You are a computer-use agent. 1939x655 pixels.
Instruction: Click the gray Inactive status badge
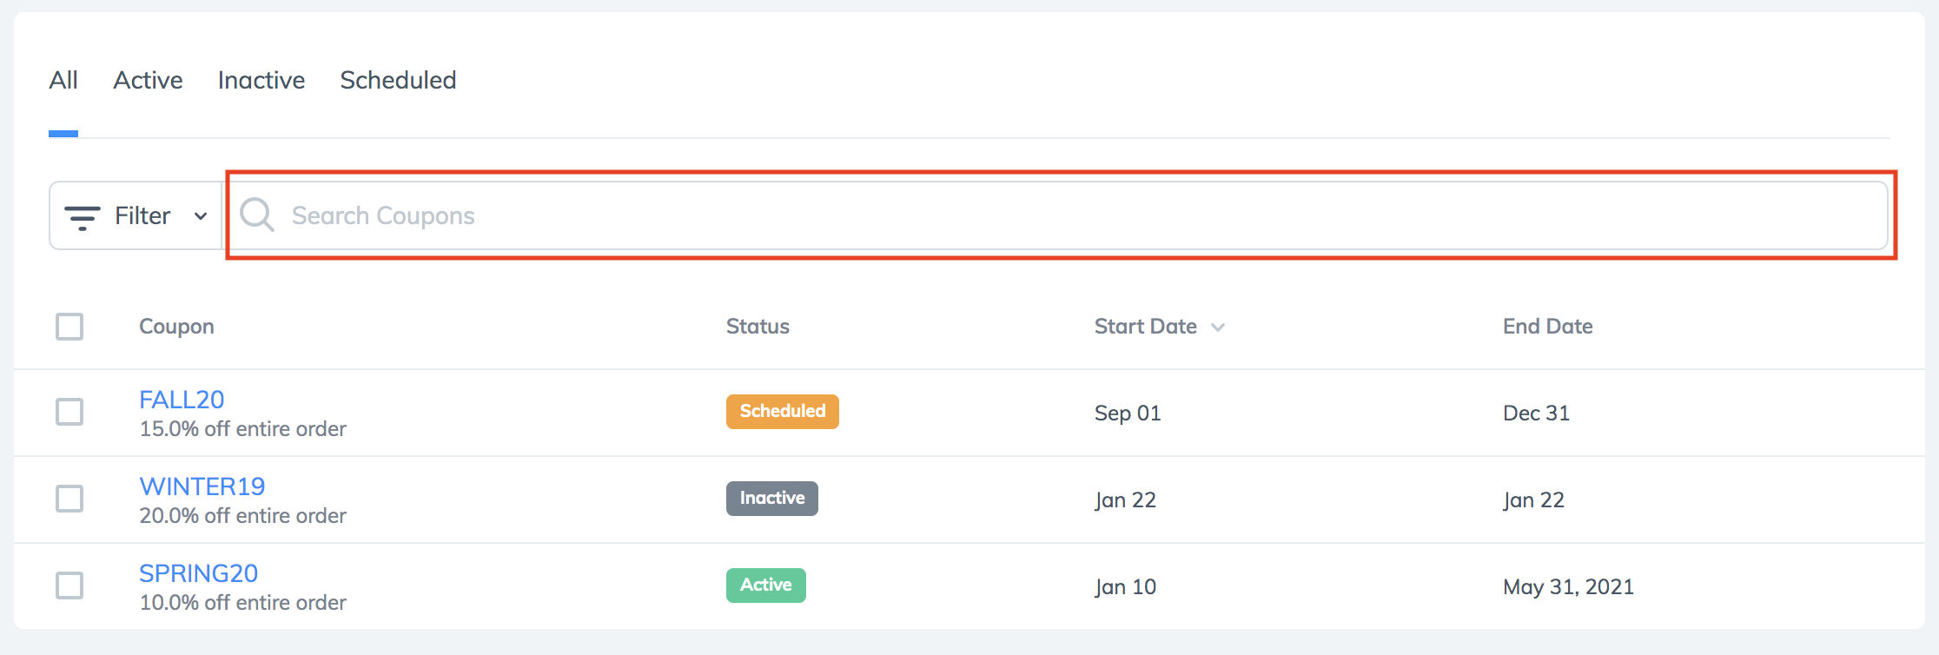coord(771,498)
